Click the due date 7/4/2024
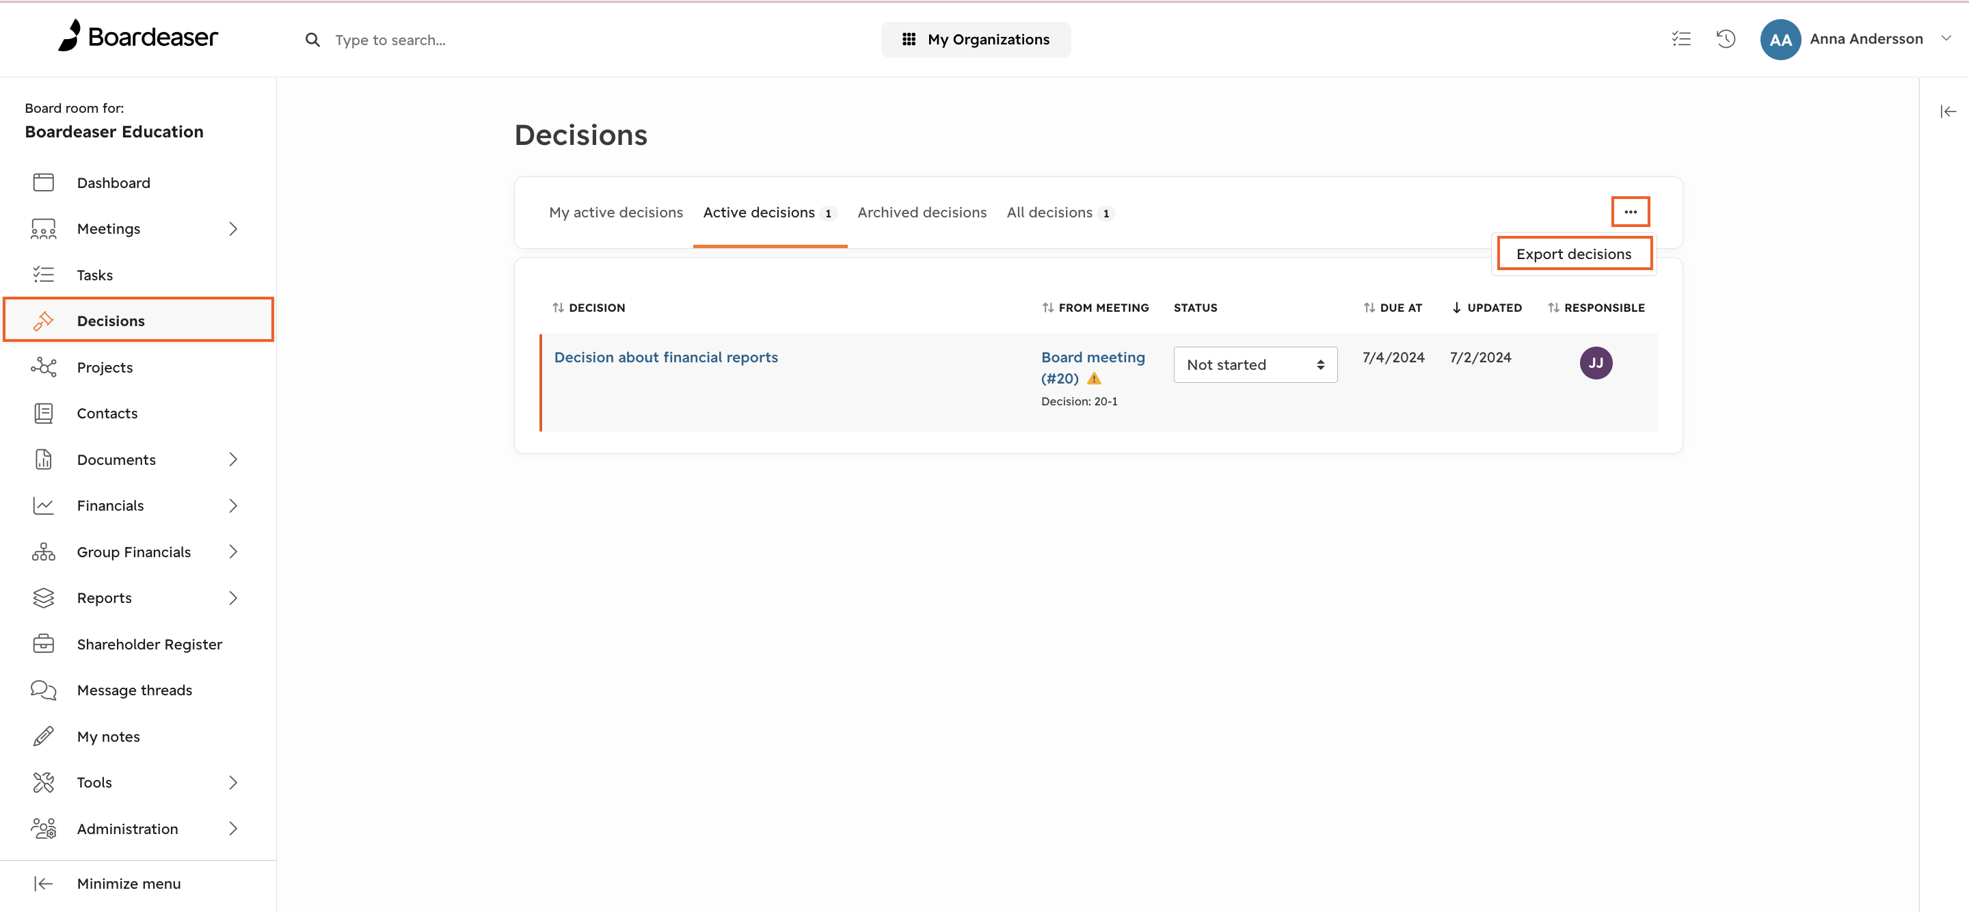Screen dimensions: 1969x912 [x=1393, y=357]
